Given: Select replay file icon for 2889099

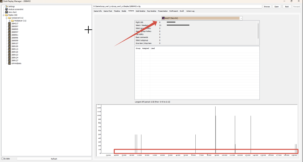Looking at the screenshot, I should point(9,41).
